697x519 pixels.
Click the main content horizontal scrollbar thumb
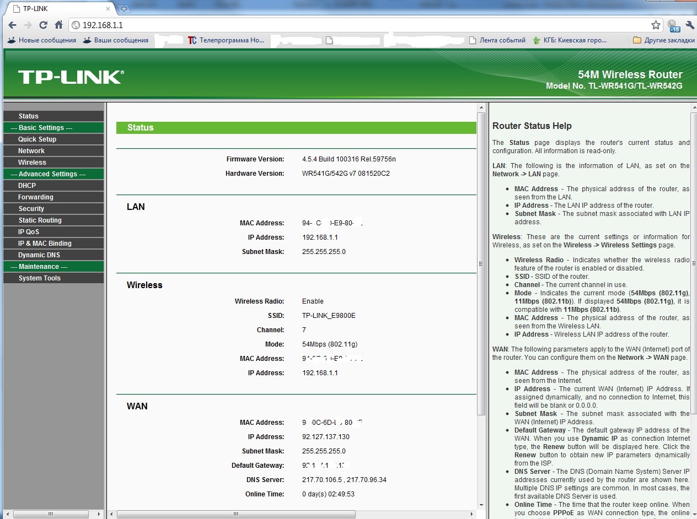pyautogui.click(x=236, y=515)
